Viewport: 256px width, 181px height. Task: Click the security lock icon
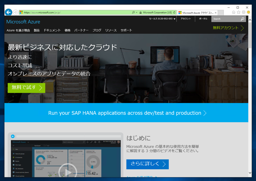(x=140, y=12)
